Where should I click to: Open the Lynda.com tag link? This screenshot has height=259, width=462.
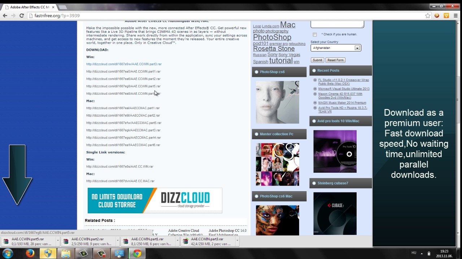[x=270, y=26]
